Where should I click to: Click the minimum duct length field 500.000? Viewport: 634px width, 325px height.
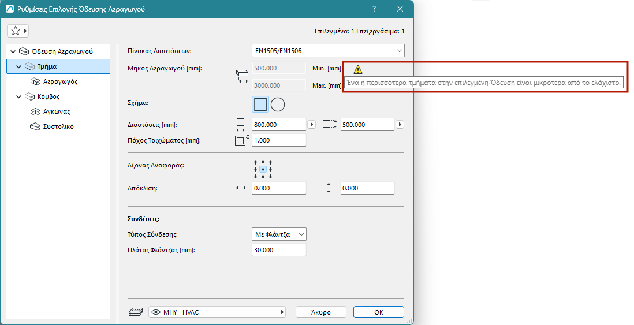click(x=279, y=68)
